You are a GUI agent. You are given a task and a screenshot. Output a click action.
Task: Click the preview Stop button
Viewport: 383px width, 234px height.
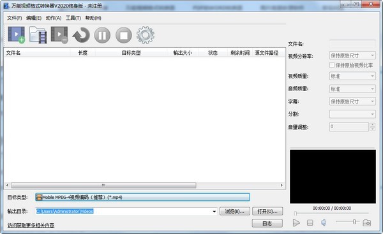pyautogui.click(x=310, y=223)
